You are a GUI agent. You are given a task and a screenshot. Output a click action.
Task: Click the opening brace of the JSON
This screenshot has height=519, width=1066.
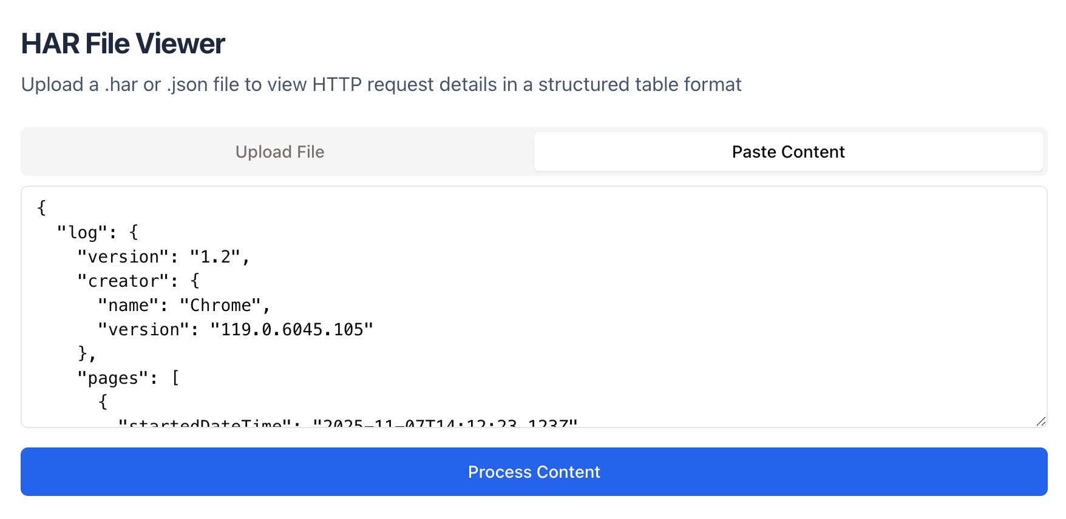tap(41, 207)
